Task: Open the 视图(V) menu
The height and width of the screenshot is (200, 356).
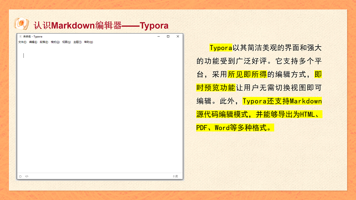Action: [66, 42]
